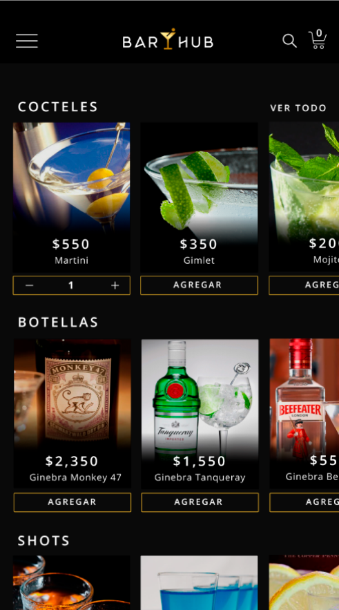The image size is (339, 610).
Task: Decrease Martini quantity with minus
Action: [x=30, y=285]
